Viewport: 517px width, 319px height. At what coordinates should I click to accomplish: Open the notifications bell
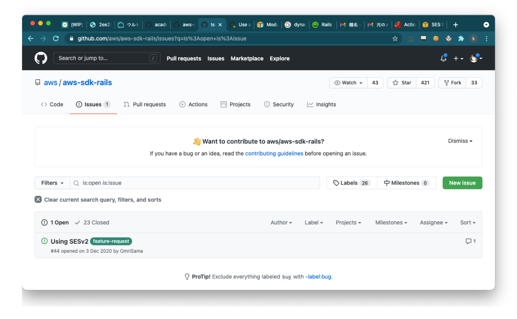[x=443, y=58]
